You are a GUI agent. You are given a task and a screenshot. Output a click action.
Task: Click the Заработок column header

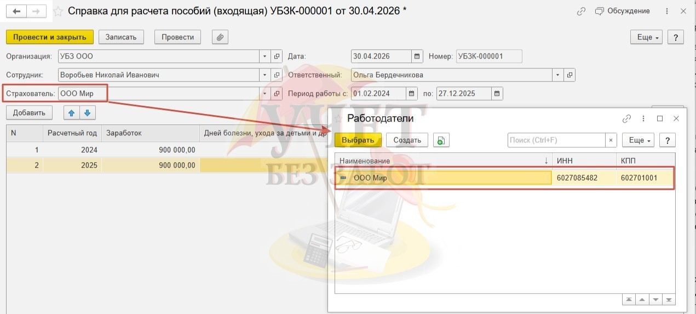[x=151, y=133]
